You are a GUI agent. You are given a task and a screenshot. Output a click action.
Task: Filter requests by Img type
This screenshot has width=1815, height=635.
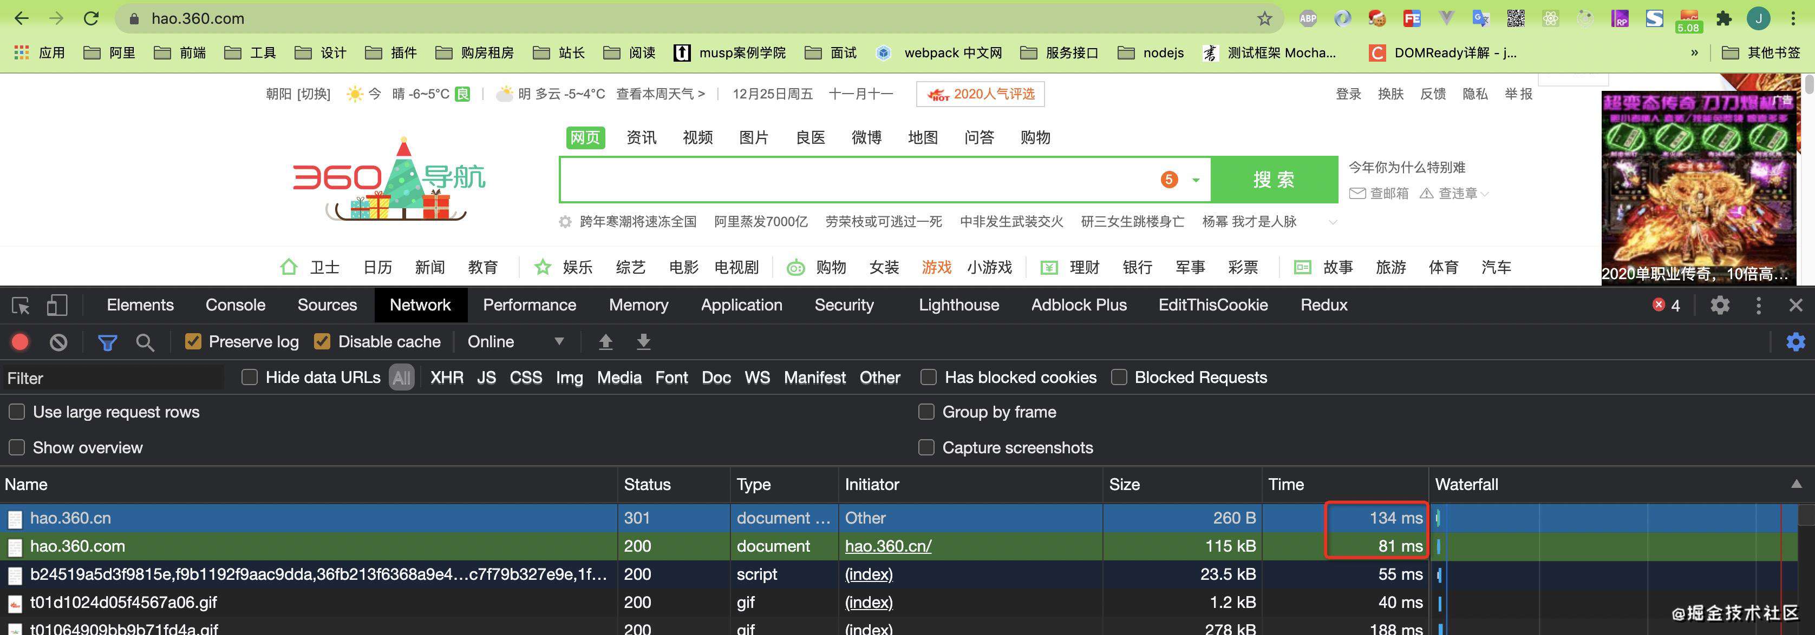coord(569,378)
